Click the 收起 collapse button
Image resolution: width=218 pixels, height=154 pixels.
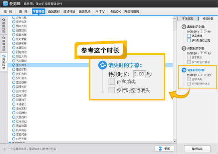(164, 148)
